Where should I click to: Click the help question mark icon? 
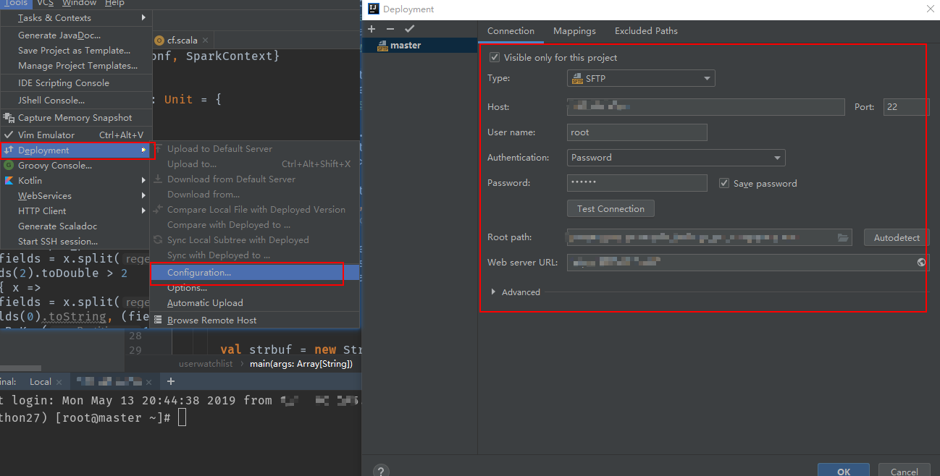click(x=381, y=469)
